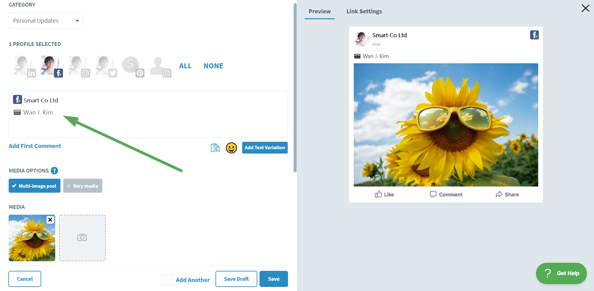Remove the sunflower image from Media
Screen dimensions: 594x291
click(x=50, y=220)
